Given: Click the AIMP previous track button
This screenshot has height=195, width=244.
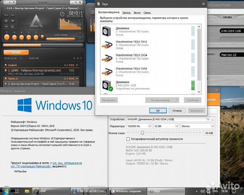Looking at the screenshot, I should click(29, 37).
